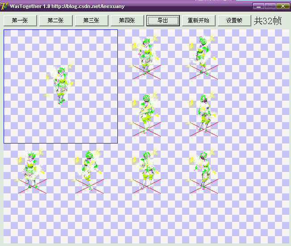Click the 第二张 button

tap(56, 20)
